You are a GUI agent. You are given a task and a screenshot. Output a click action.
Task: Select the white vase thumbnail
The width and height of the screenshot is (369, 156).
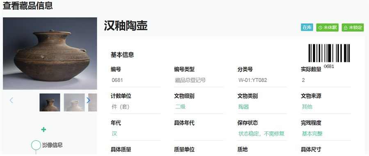74,103
